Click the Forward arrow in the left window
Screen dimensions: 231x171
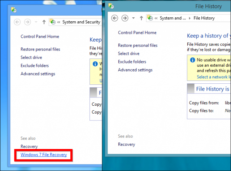[27, 22]
